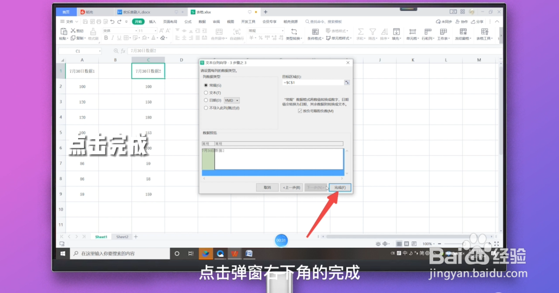Toggle underline formatting U icon
The width and height of the screenshot is (559, 293).
click(x=119, y=38)
